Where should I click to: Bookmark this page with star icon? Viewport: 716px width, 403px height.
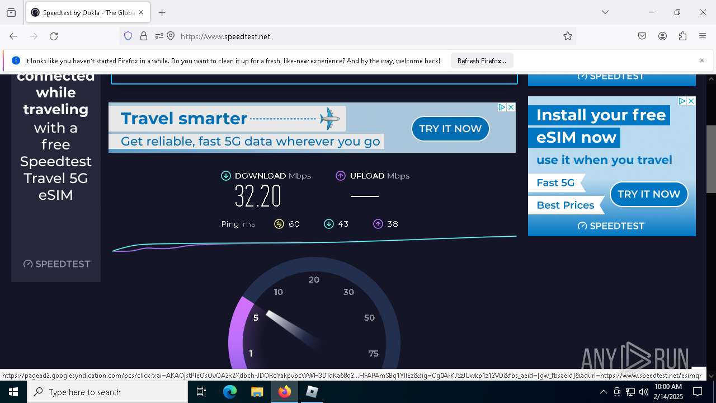tap(568, 36)
